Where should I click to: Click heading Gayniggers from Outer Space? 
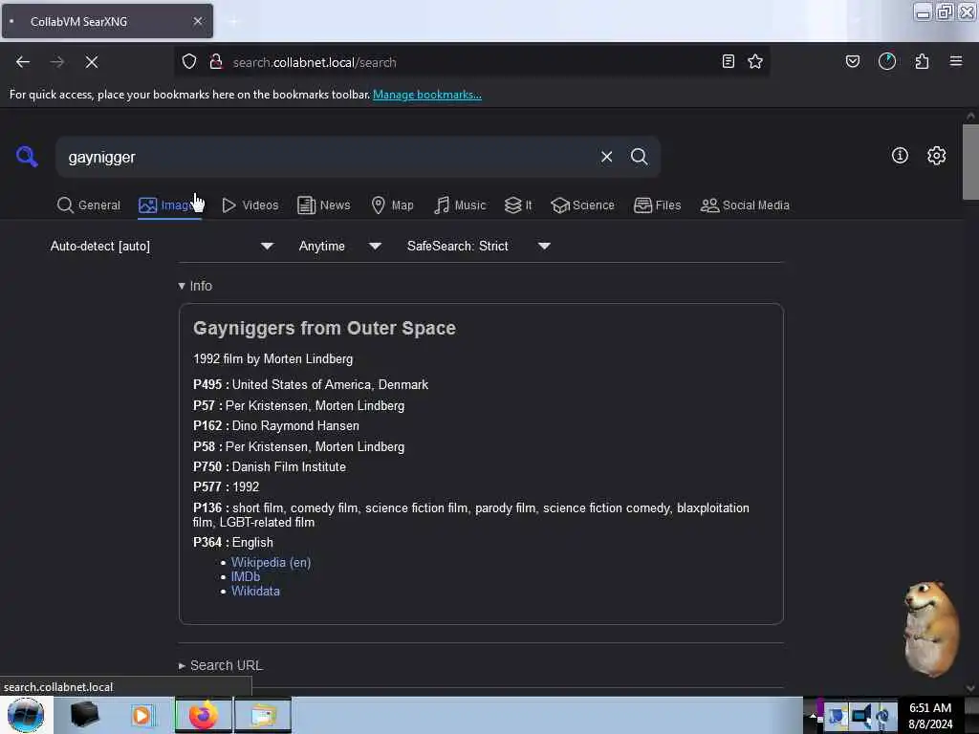tap(324, 329)
